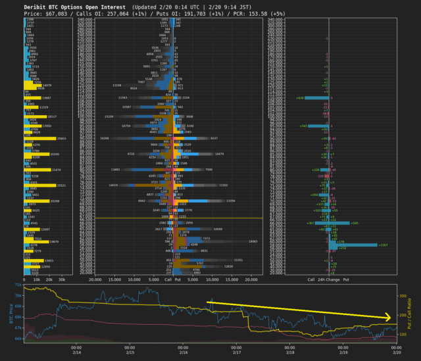
Task: Click the 2/17 date on the time axis
Action: (235, 353)
